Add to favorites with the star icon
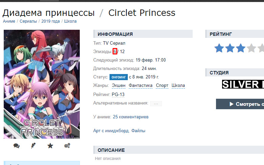This screenshot has width=264, height=165. (x=50, y=146)
